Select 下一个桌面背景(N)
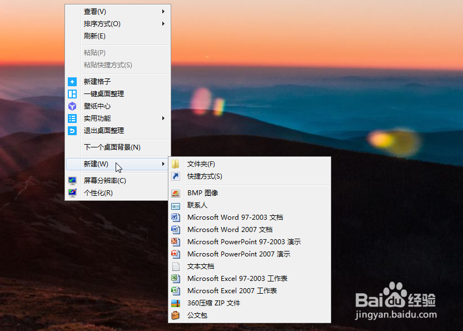463x331 pixels. pyautogui.click(x=118, y=147)
